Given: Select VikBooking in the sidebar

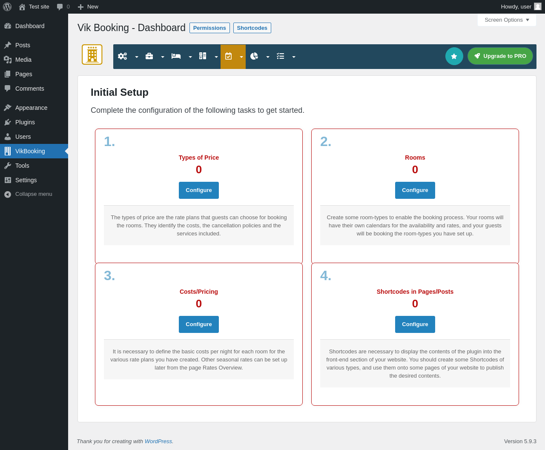Looking at the screenshot, I should coord(34,151).
